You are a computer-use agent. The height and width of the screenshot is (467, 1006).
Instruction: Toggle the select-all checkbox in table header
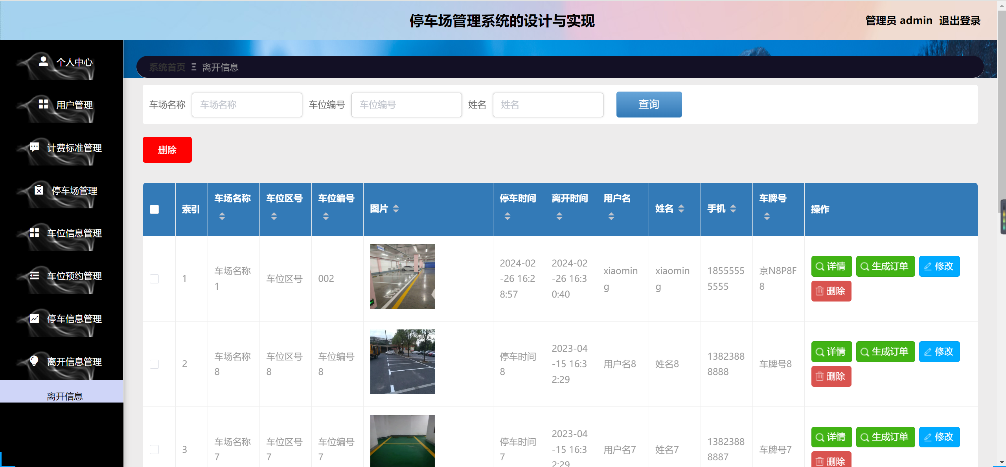click(154, 209)
